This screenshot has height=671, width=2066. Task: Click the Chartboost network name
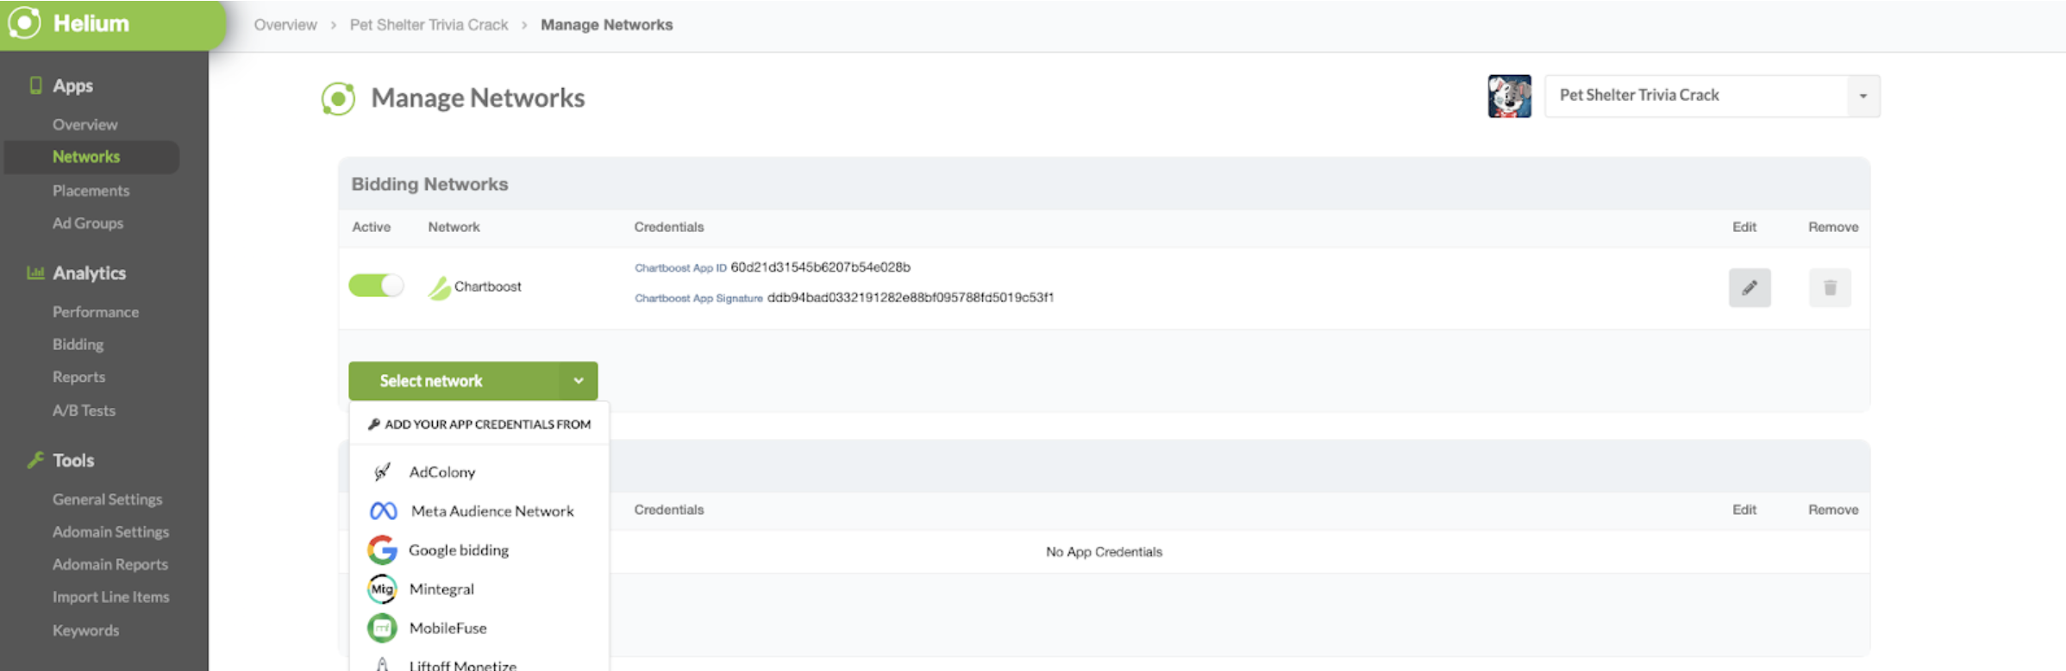[487, 286]
